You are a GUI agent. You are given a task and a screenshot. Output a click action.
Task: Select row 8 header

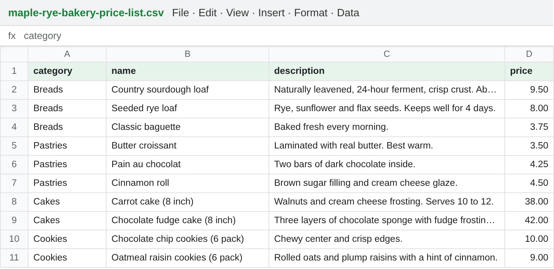(x=14, y=202)
